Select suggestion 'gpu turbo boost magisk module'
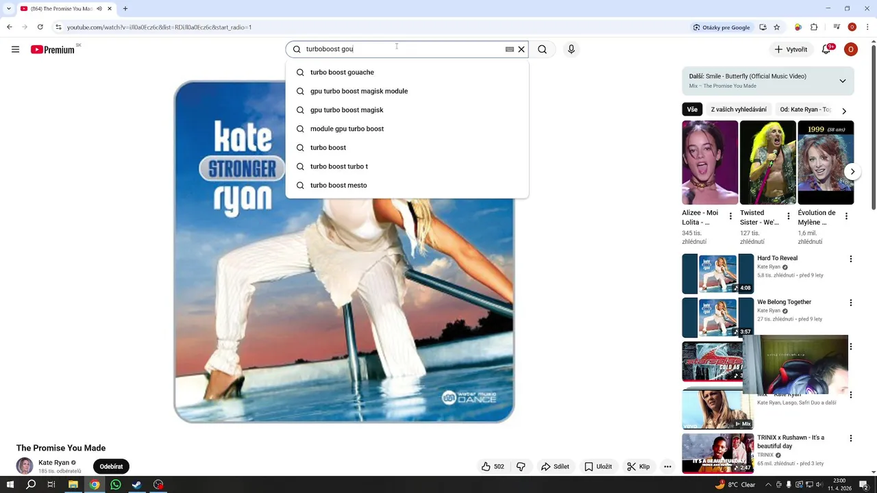Image resolution: width=877 pixels, height=493 pixels. (407, 91)
